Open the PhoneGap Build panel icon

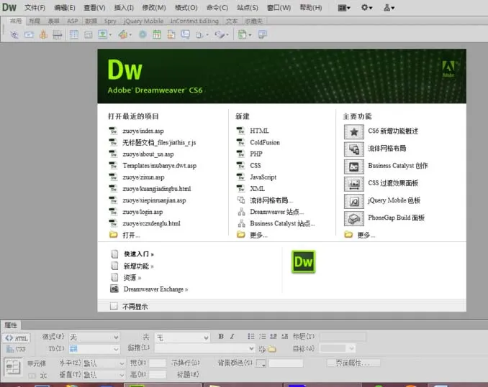[x=354, y=219]
